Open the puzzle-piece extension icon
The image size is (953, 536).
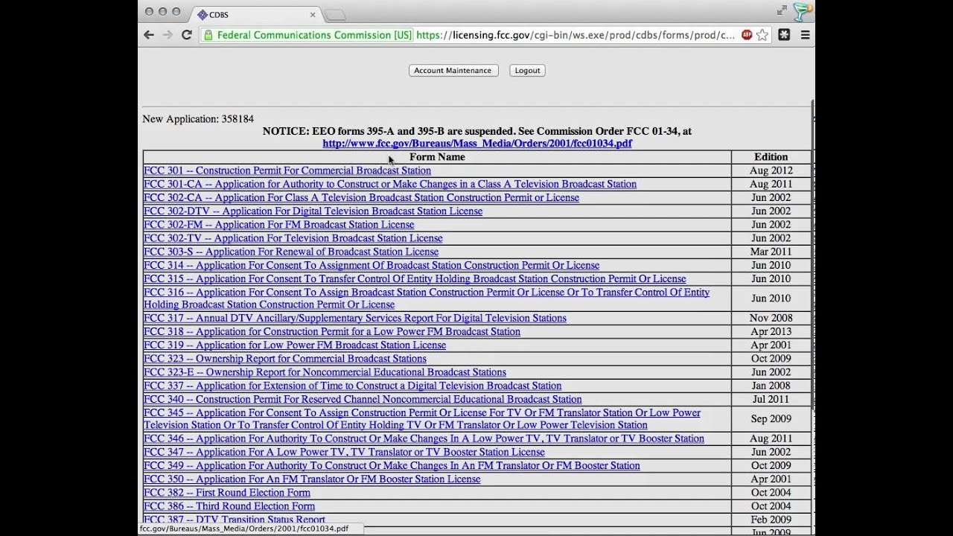pyautogui.click(x=784, y=35)
